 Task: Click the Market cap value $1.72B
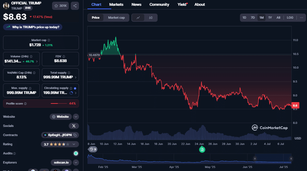click(x=35, y=45)
